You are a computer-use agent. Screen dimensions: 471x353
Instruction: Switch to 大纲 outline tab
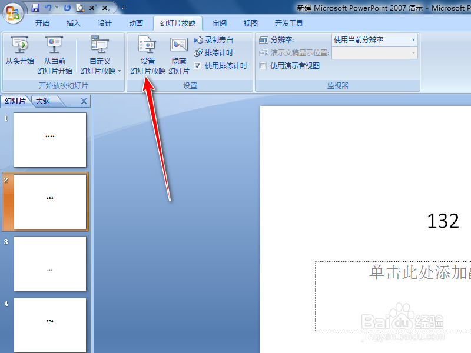pyautogui.click(x=43, y=101)
